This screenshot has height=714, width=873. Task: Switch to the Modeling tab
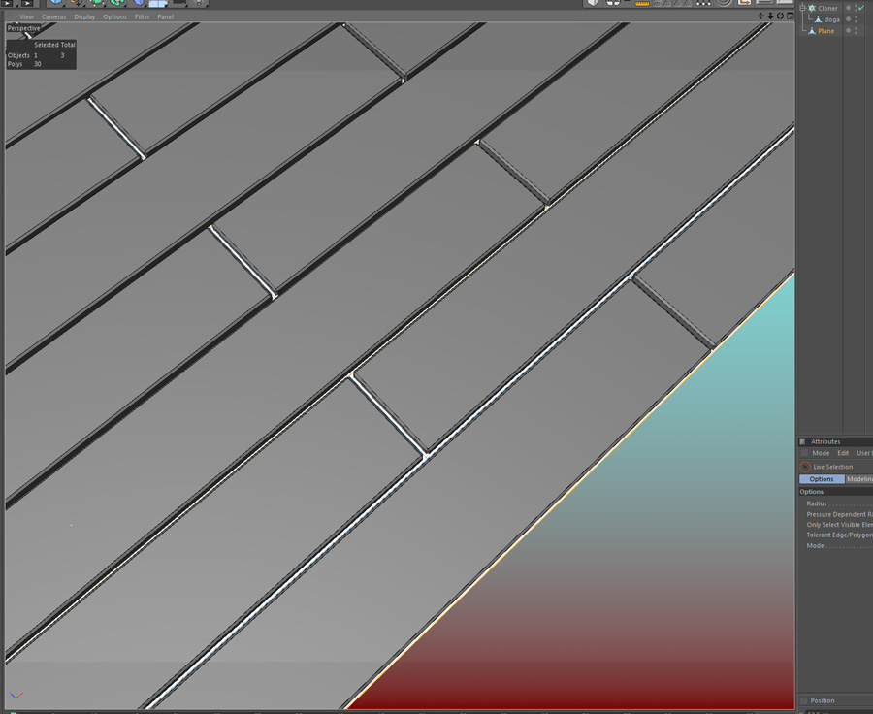coord(859,479)
